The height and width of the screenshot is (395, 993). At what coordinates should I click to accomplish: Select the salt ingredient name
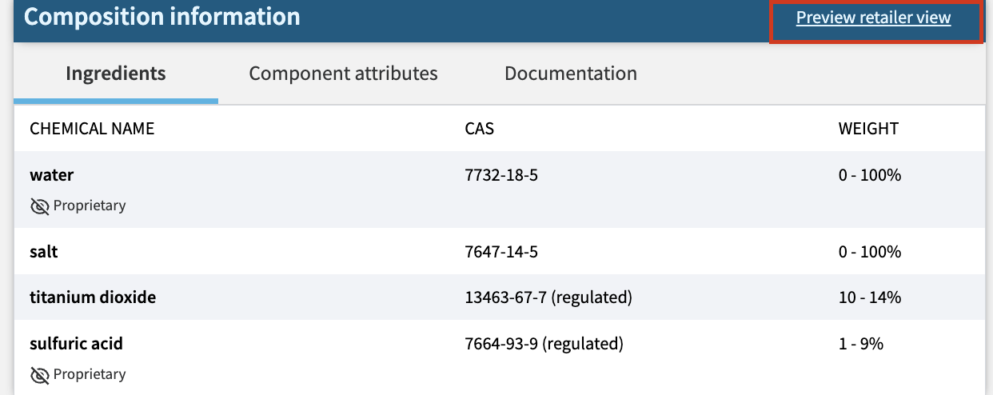(x=44, y=252)
